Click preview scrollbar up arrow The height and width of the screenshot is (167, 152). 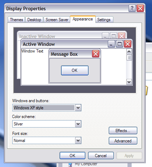click(129, 52)
